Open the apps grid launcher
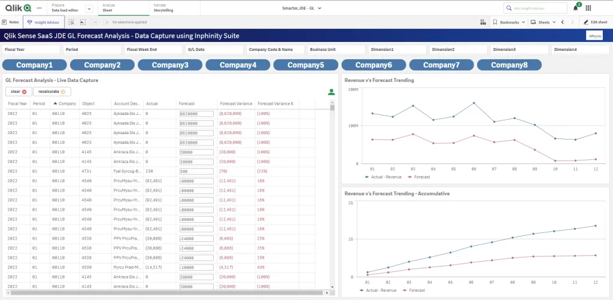 [588, 8]
